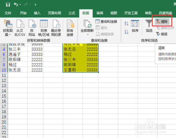
Task: Click the Undo arrow icon
Action: tap(16, 5)
